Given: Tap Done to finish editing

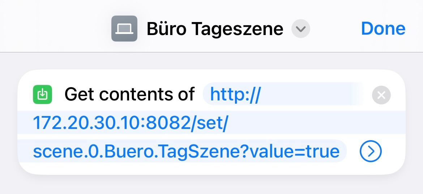Looking at the screenshot, I should (383, 29).
